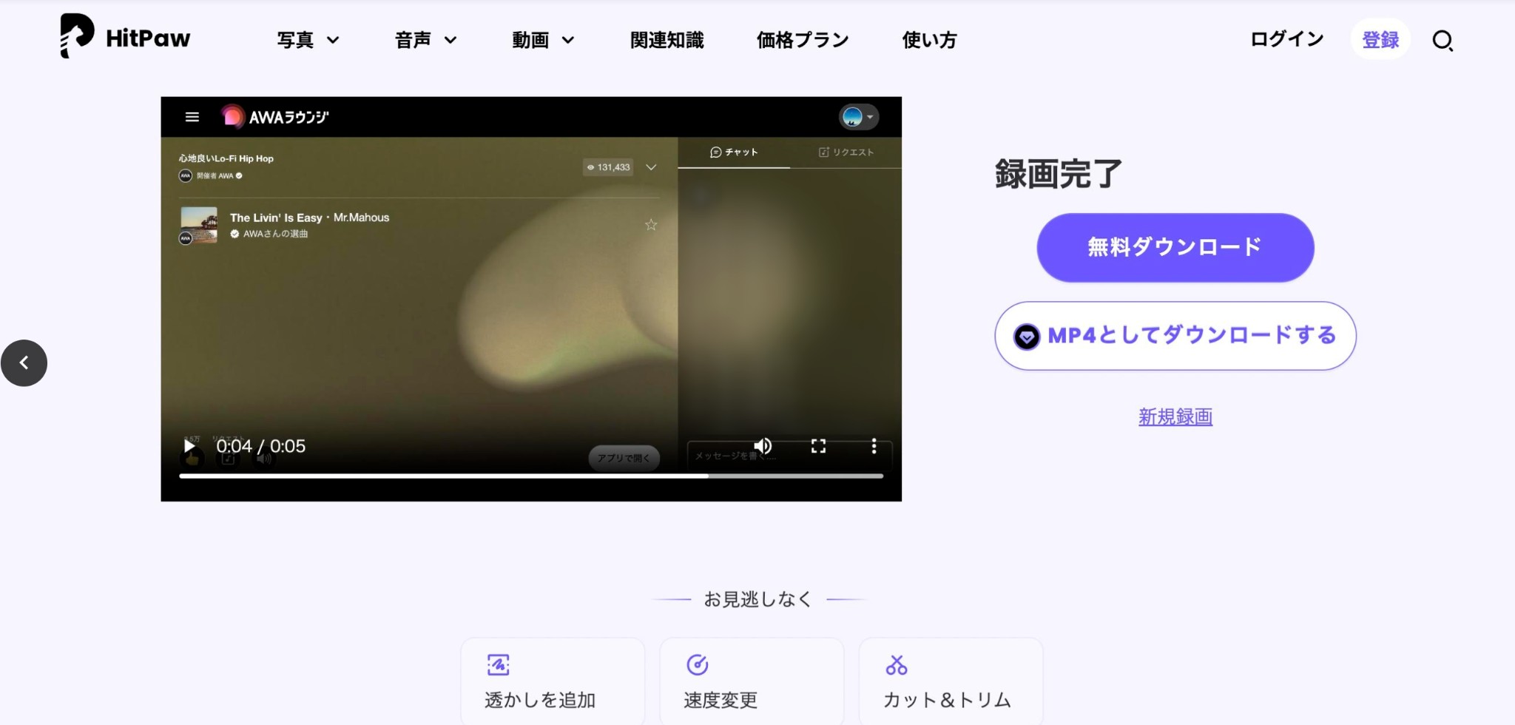Click the メッセージを書く input field
The width and height of the screenshot is (1515, 725).
tap(789, 456)
